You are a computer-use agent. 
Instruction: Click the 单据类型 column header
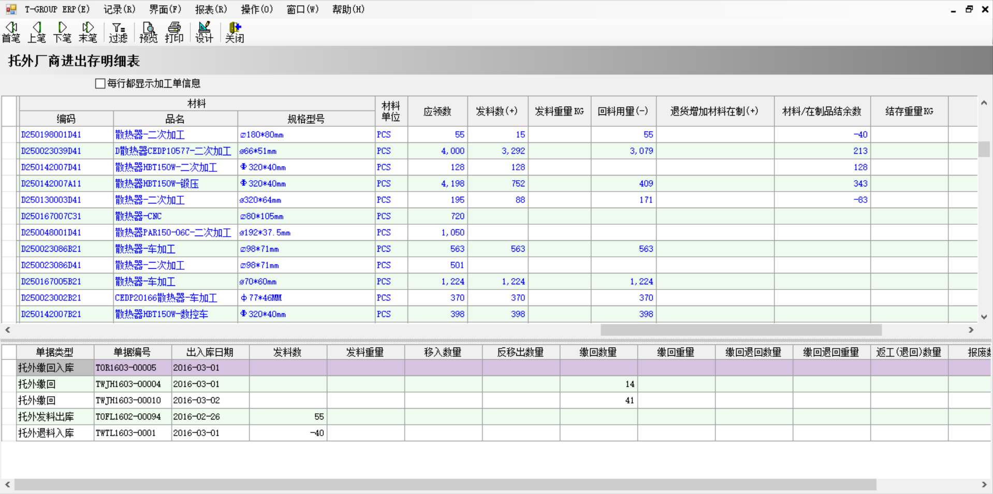55,352
